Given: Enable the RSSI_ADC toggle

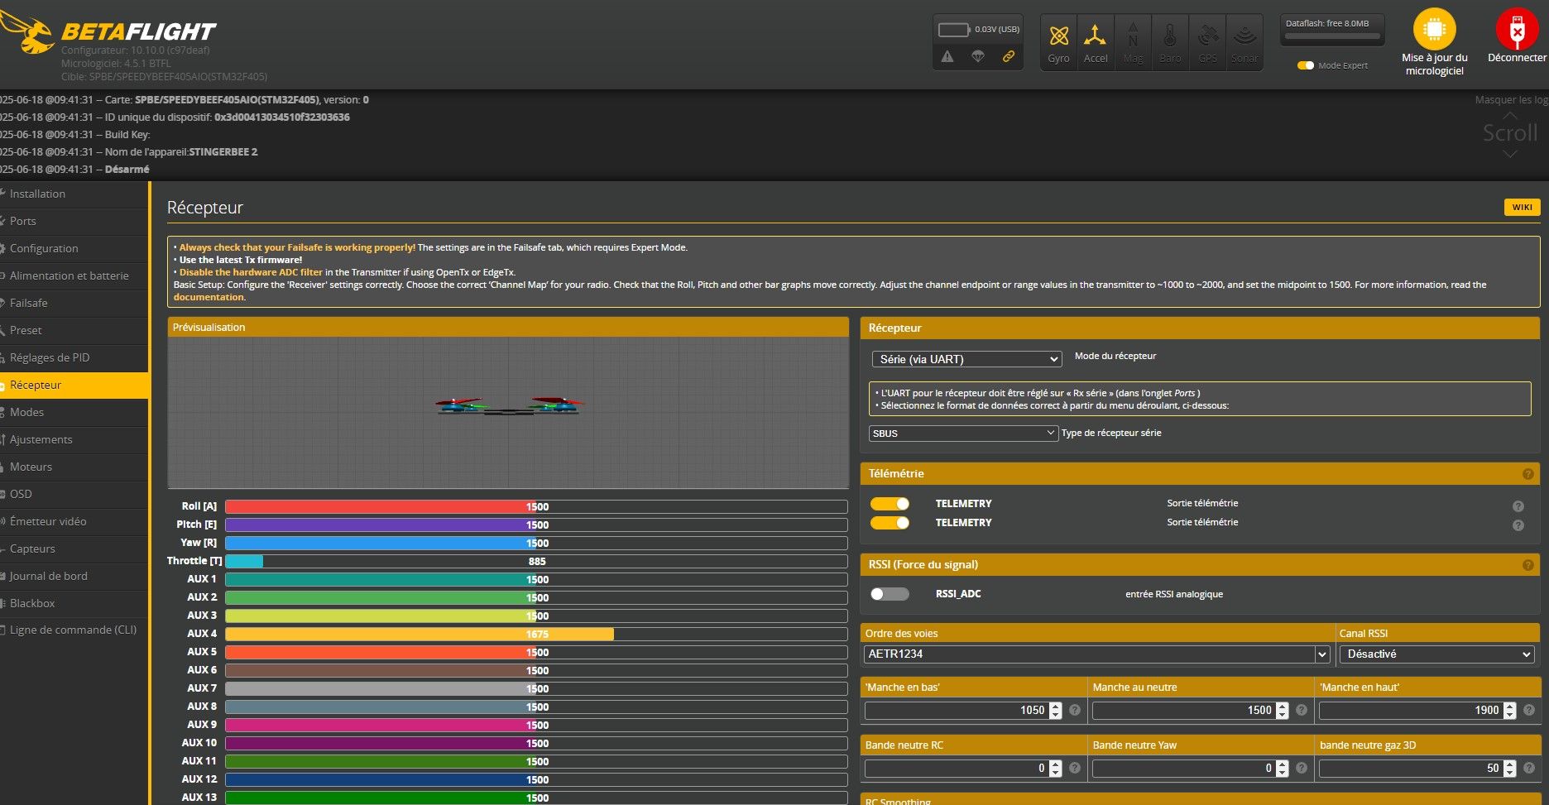Looking at the screenshot, I should pyautogui.click(x=890, y=594).
